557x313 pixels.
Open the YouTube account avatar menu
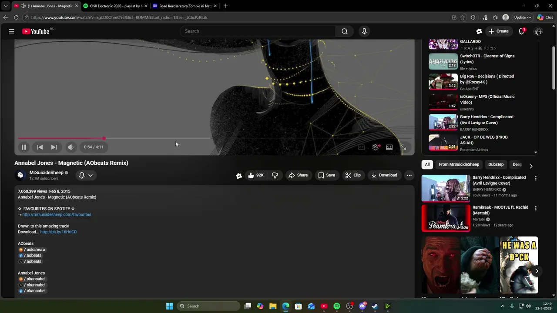coord(538,31)
